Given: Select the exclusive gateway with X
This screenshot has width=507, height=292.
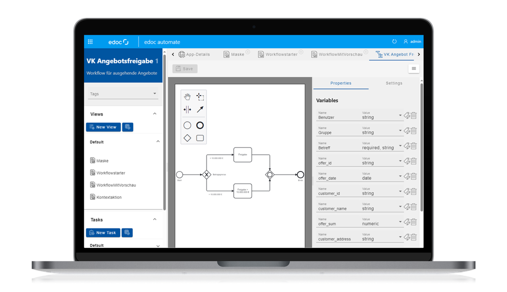Looking at the screenshot, I should pos(206,175).
